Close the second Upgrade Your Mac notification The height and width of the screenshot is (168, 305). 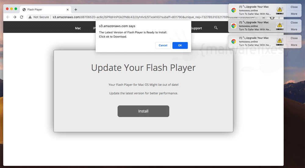pyautogui.click(x=294, y=23)
